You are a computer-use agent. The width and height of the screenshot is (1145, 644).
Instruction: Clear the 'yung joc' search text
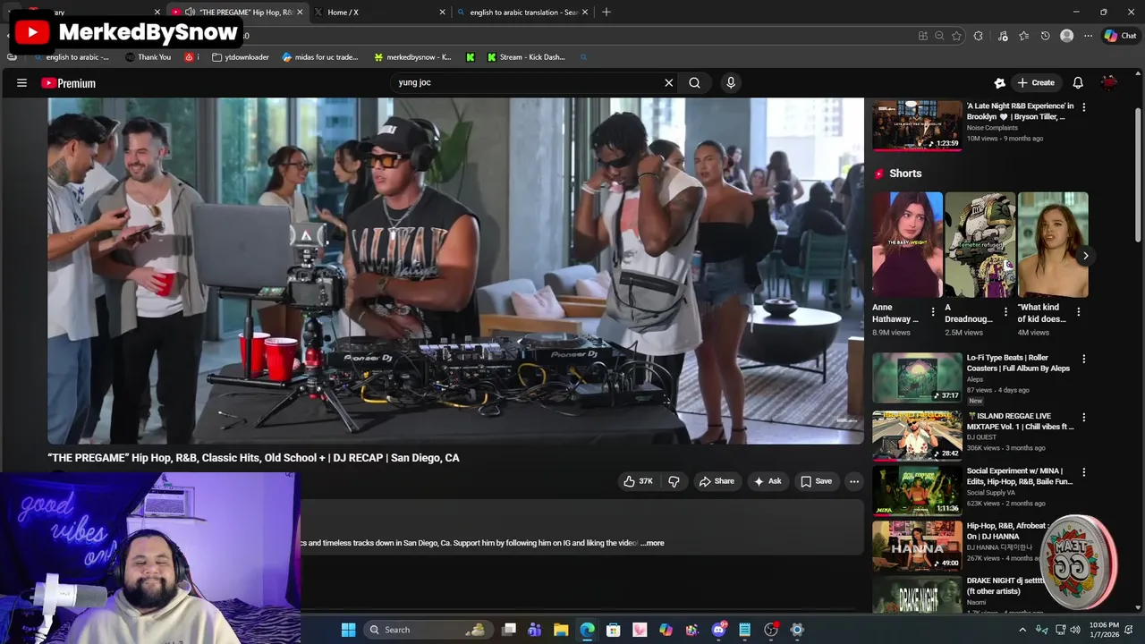tap(668, 83)
